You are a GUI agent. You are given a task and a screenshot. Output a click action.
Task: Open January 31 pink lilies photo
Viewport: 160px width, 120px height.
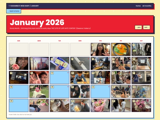(141, 105)
